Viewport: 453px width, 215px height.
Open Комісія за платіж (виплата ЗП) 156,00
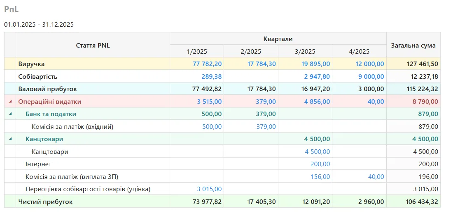(320, 177)
